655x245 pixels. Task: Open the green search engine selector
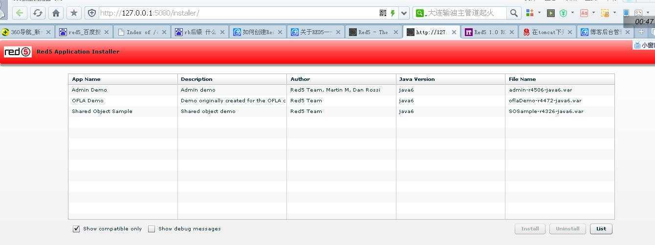[x=420, y=13]
